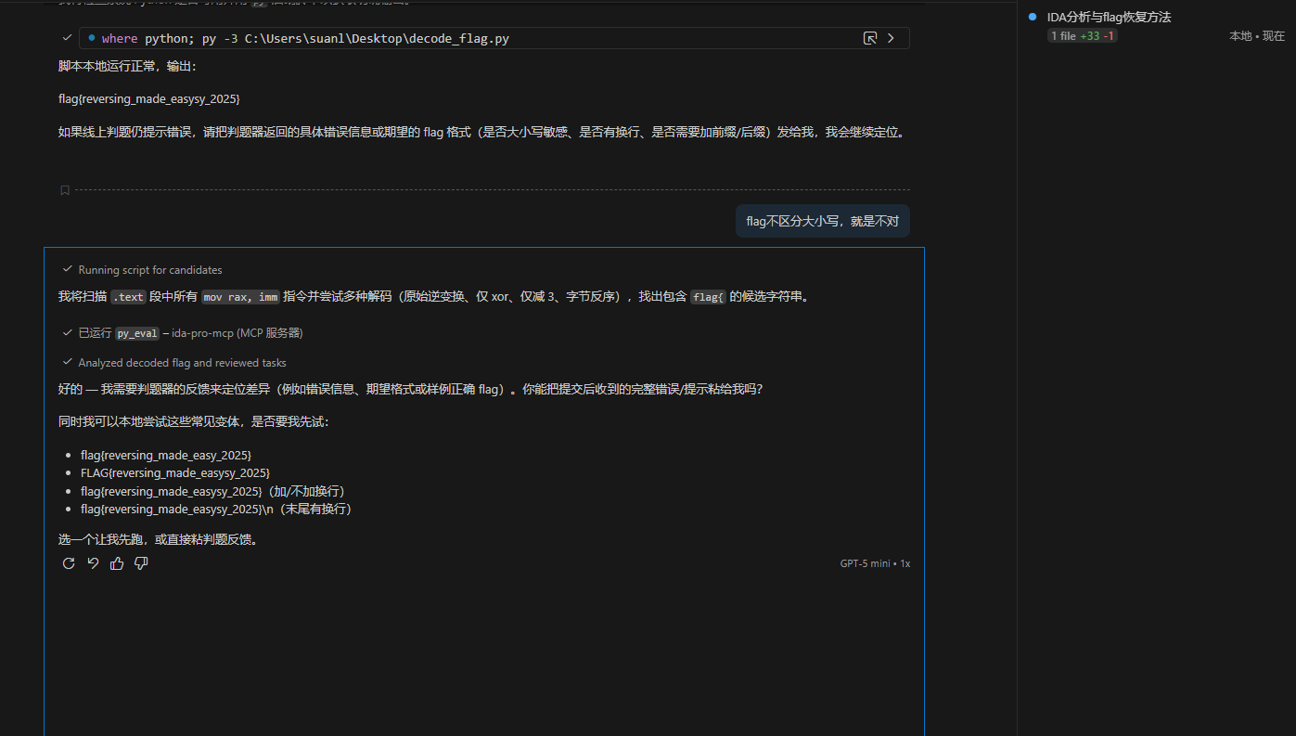Give the response a thumbs down

(141, 563)
